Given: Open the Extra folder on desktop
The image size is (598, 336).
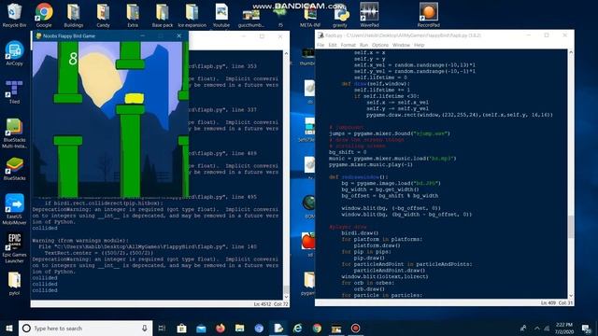Looking at the screenshot, I should [133, 15].
